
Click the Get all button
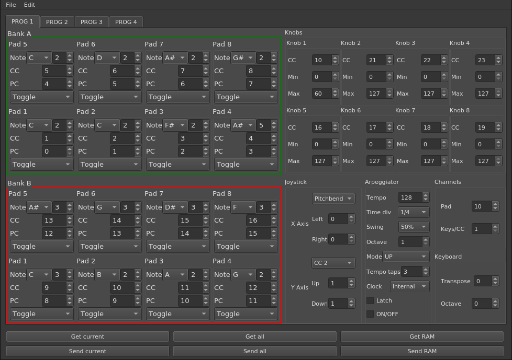pyautogui.click(x=255, y=336)
